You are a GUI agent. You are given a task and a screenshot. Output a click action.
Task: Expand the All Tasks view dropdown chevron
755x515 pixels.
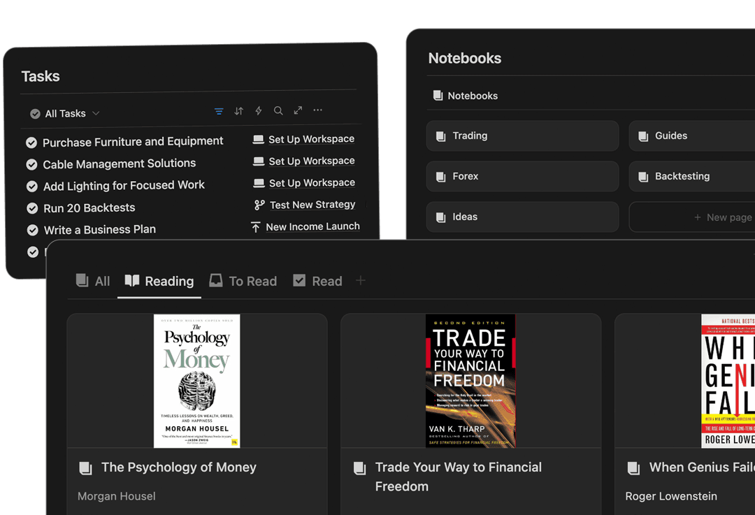click(x=96, y=113)
